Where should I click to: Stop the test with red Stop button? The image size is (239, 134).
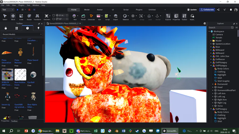coord(29,10)
